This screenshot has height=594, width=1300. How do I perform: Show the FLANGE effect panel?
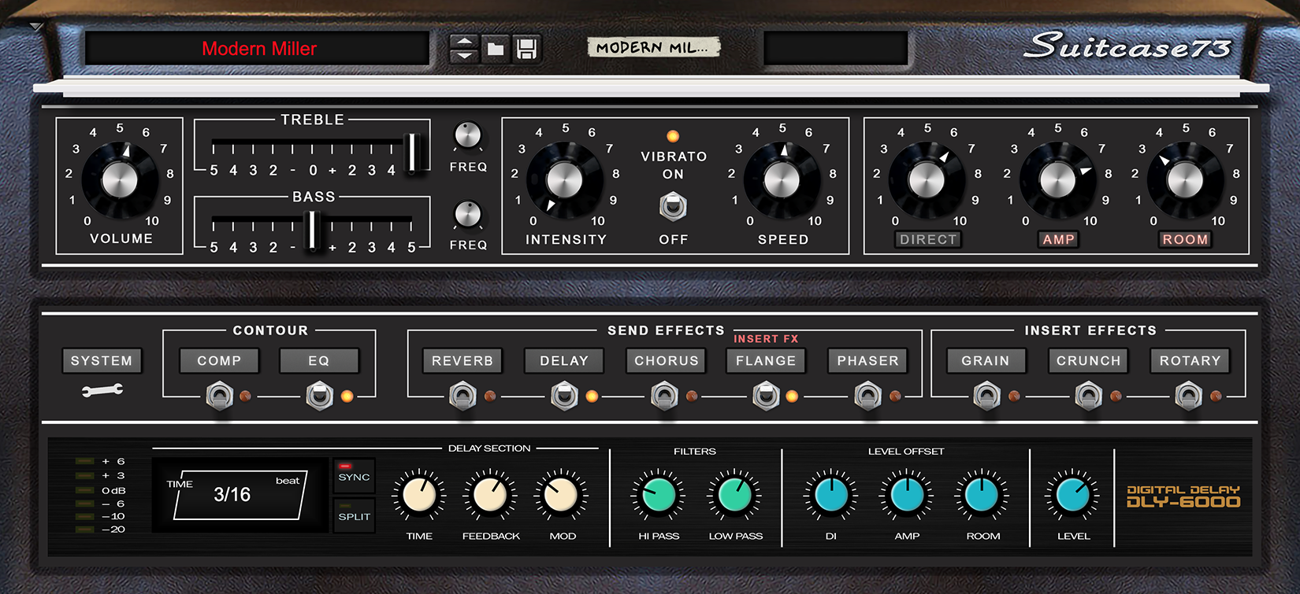766,360
